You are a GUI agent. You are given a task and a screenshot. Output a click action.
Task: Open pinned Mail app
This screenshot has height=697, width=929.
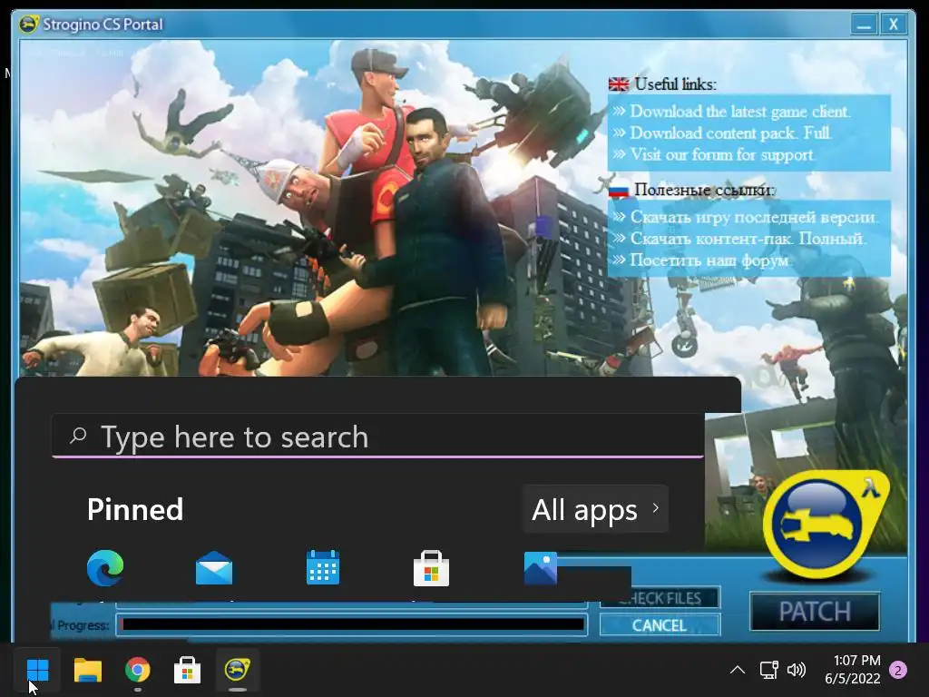[214, 568]
